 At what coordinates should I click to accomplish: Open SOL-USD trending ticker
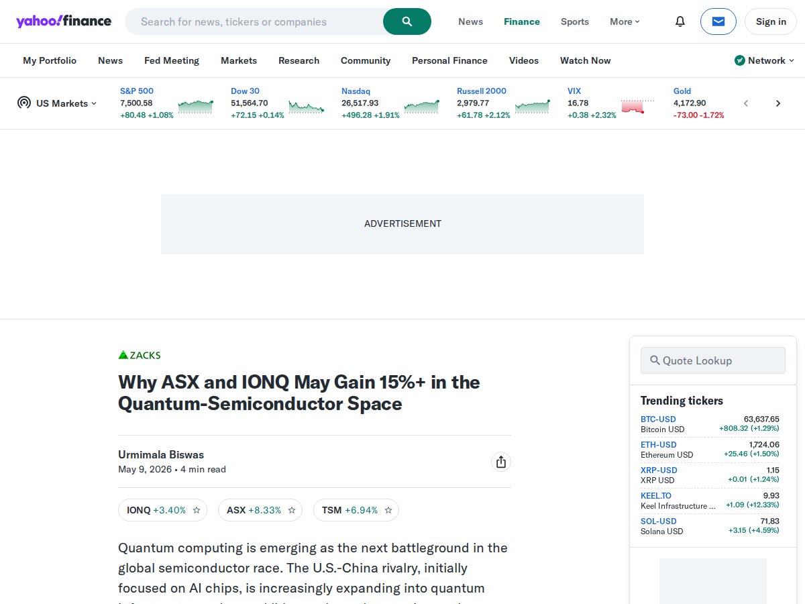pos(658,521)
